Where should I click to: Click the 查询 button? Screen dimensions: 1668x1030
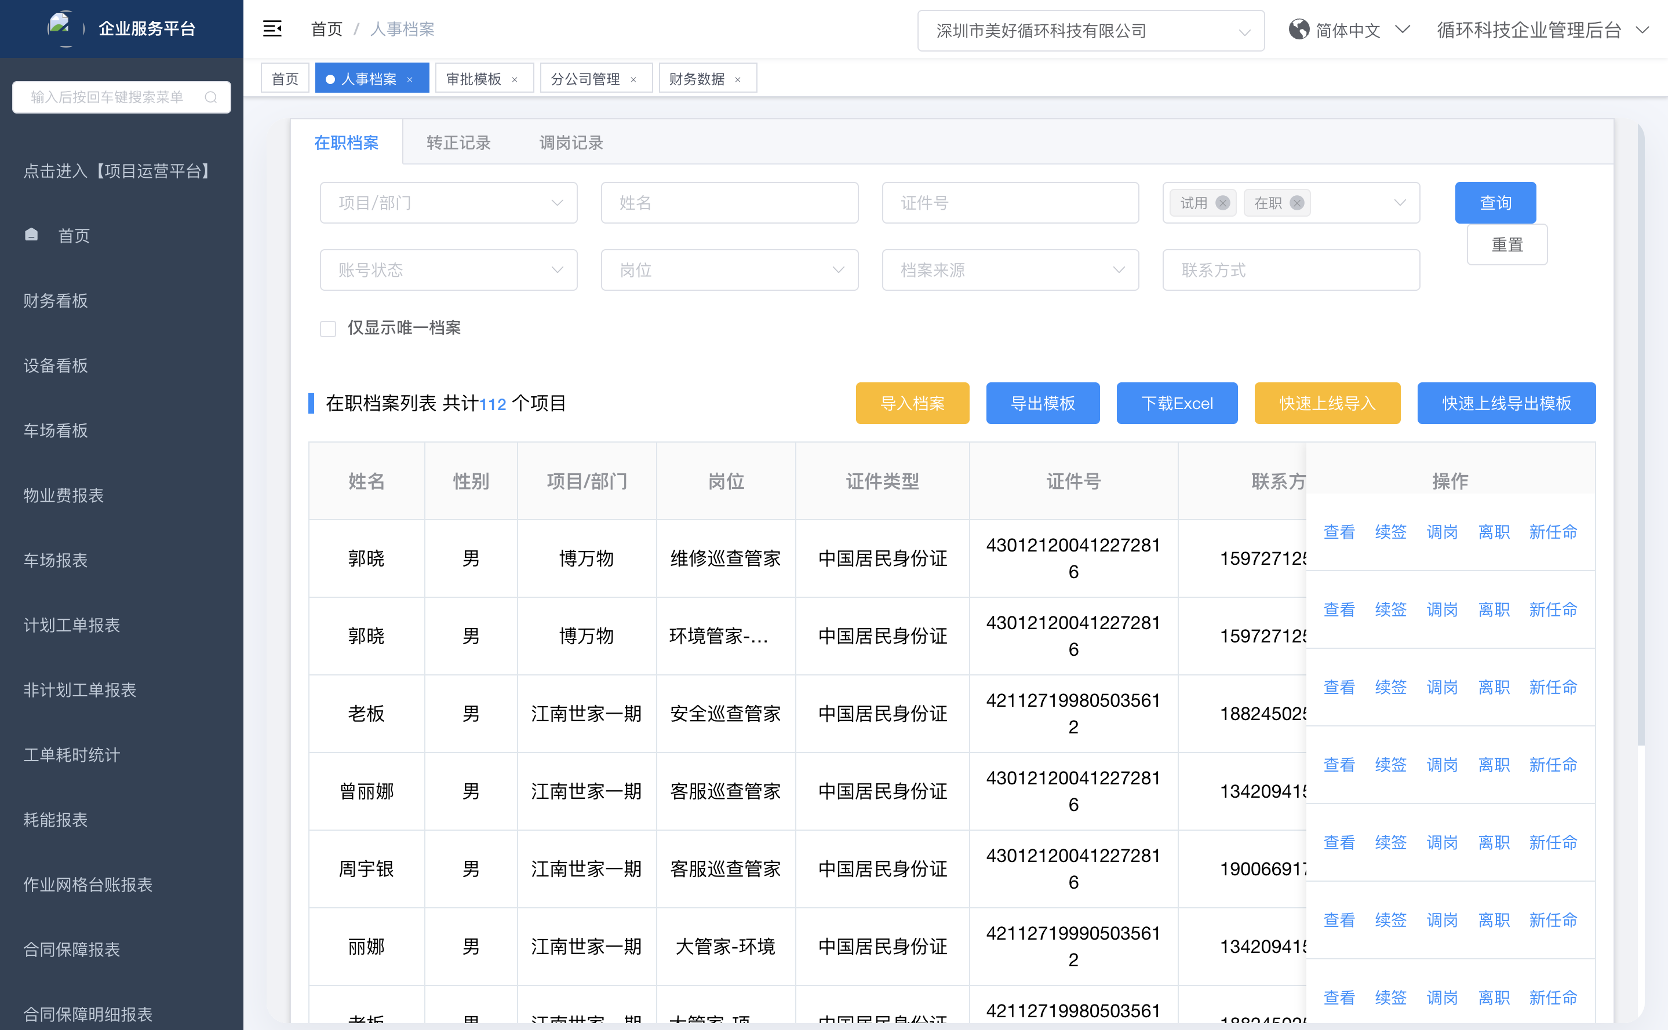coord(1495,202)
